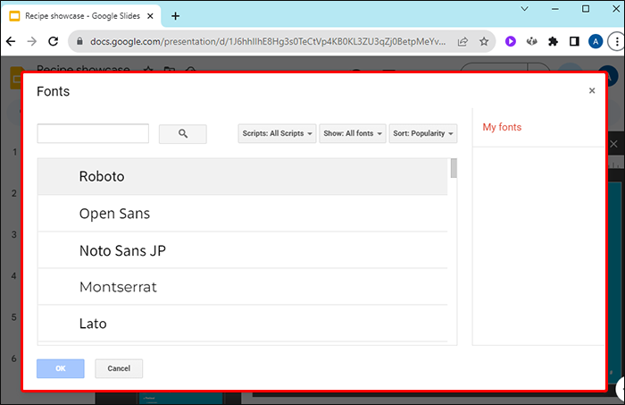Open the Chrome three-dot menu
Viewport: 625px width, 405px height.
(x=617, y=41)
